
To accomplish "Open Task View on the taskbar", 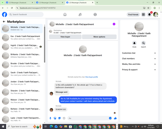I will click(46, 126).
